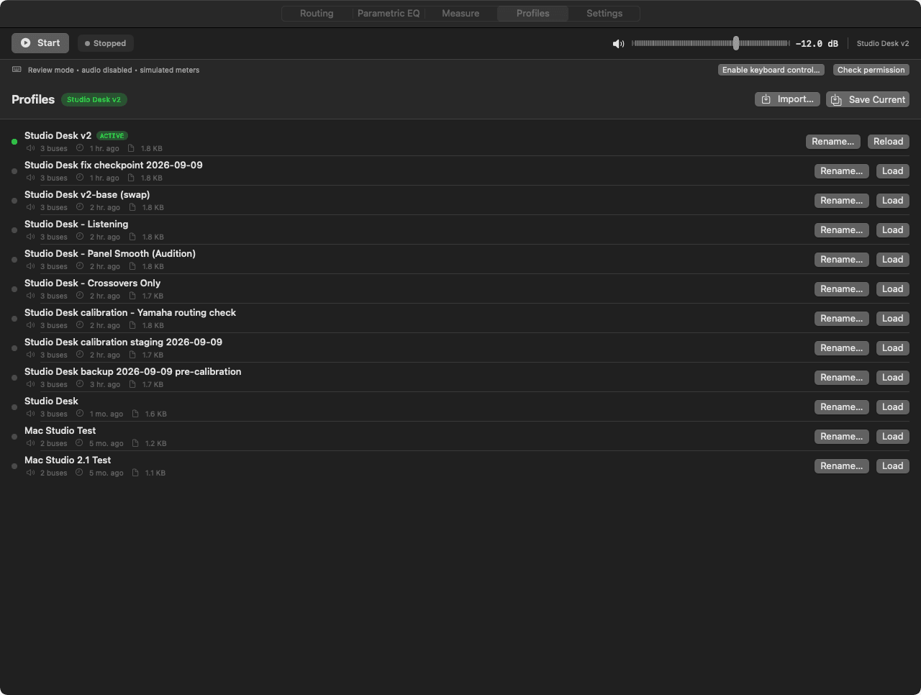The width and height of the screenshot is (921, 695).
Task: Load Studio Desk v2-base (swap) profile
Action: click(892, 201)
